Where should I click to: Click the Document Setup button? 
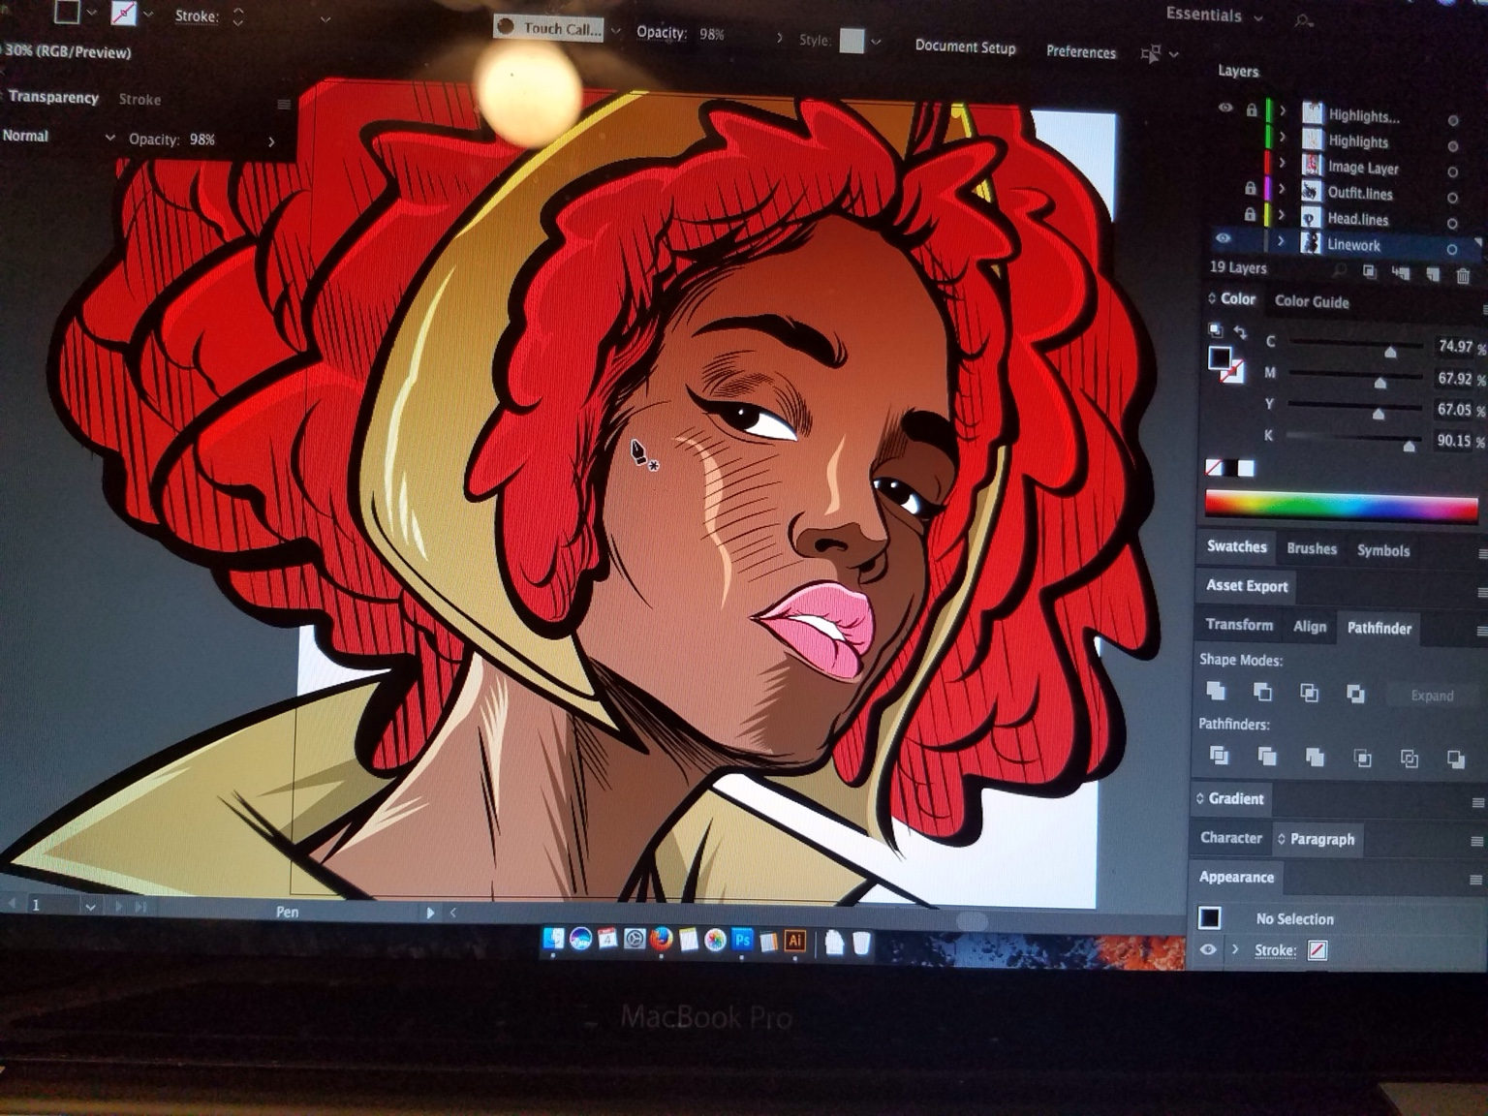965,46
